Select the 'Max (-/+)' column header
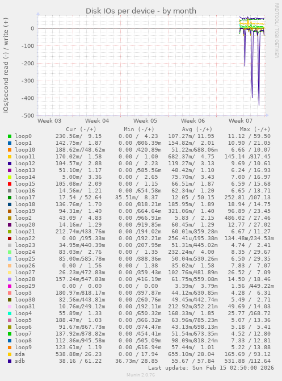282x381 pixels. tap(255, 129)
